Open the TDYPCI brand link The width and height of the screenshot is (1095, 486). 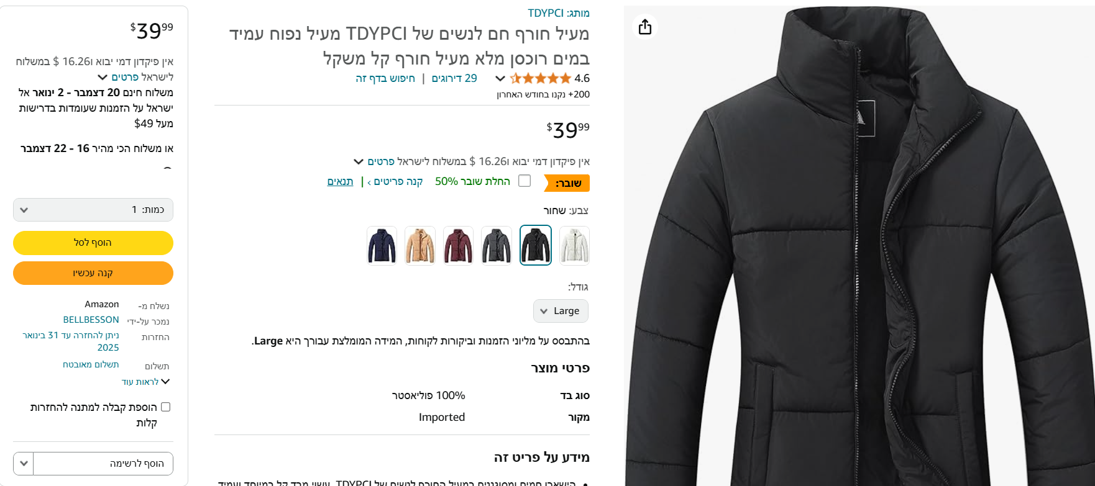[x=546, y=13]
